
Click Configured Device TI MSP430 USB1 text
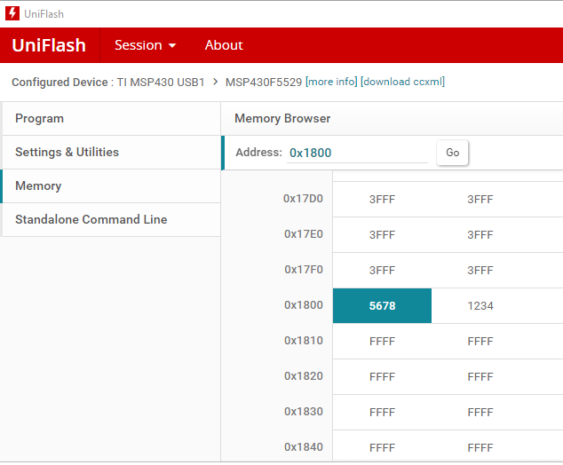108,83
